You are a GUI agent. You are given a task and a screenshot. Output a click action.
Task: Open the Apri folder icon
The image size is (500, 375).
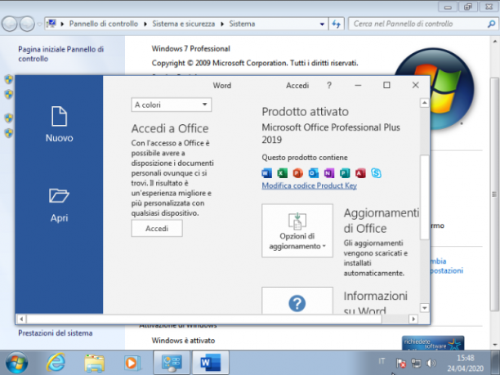click(x=59, y=195)
